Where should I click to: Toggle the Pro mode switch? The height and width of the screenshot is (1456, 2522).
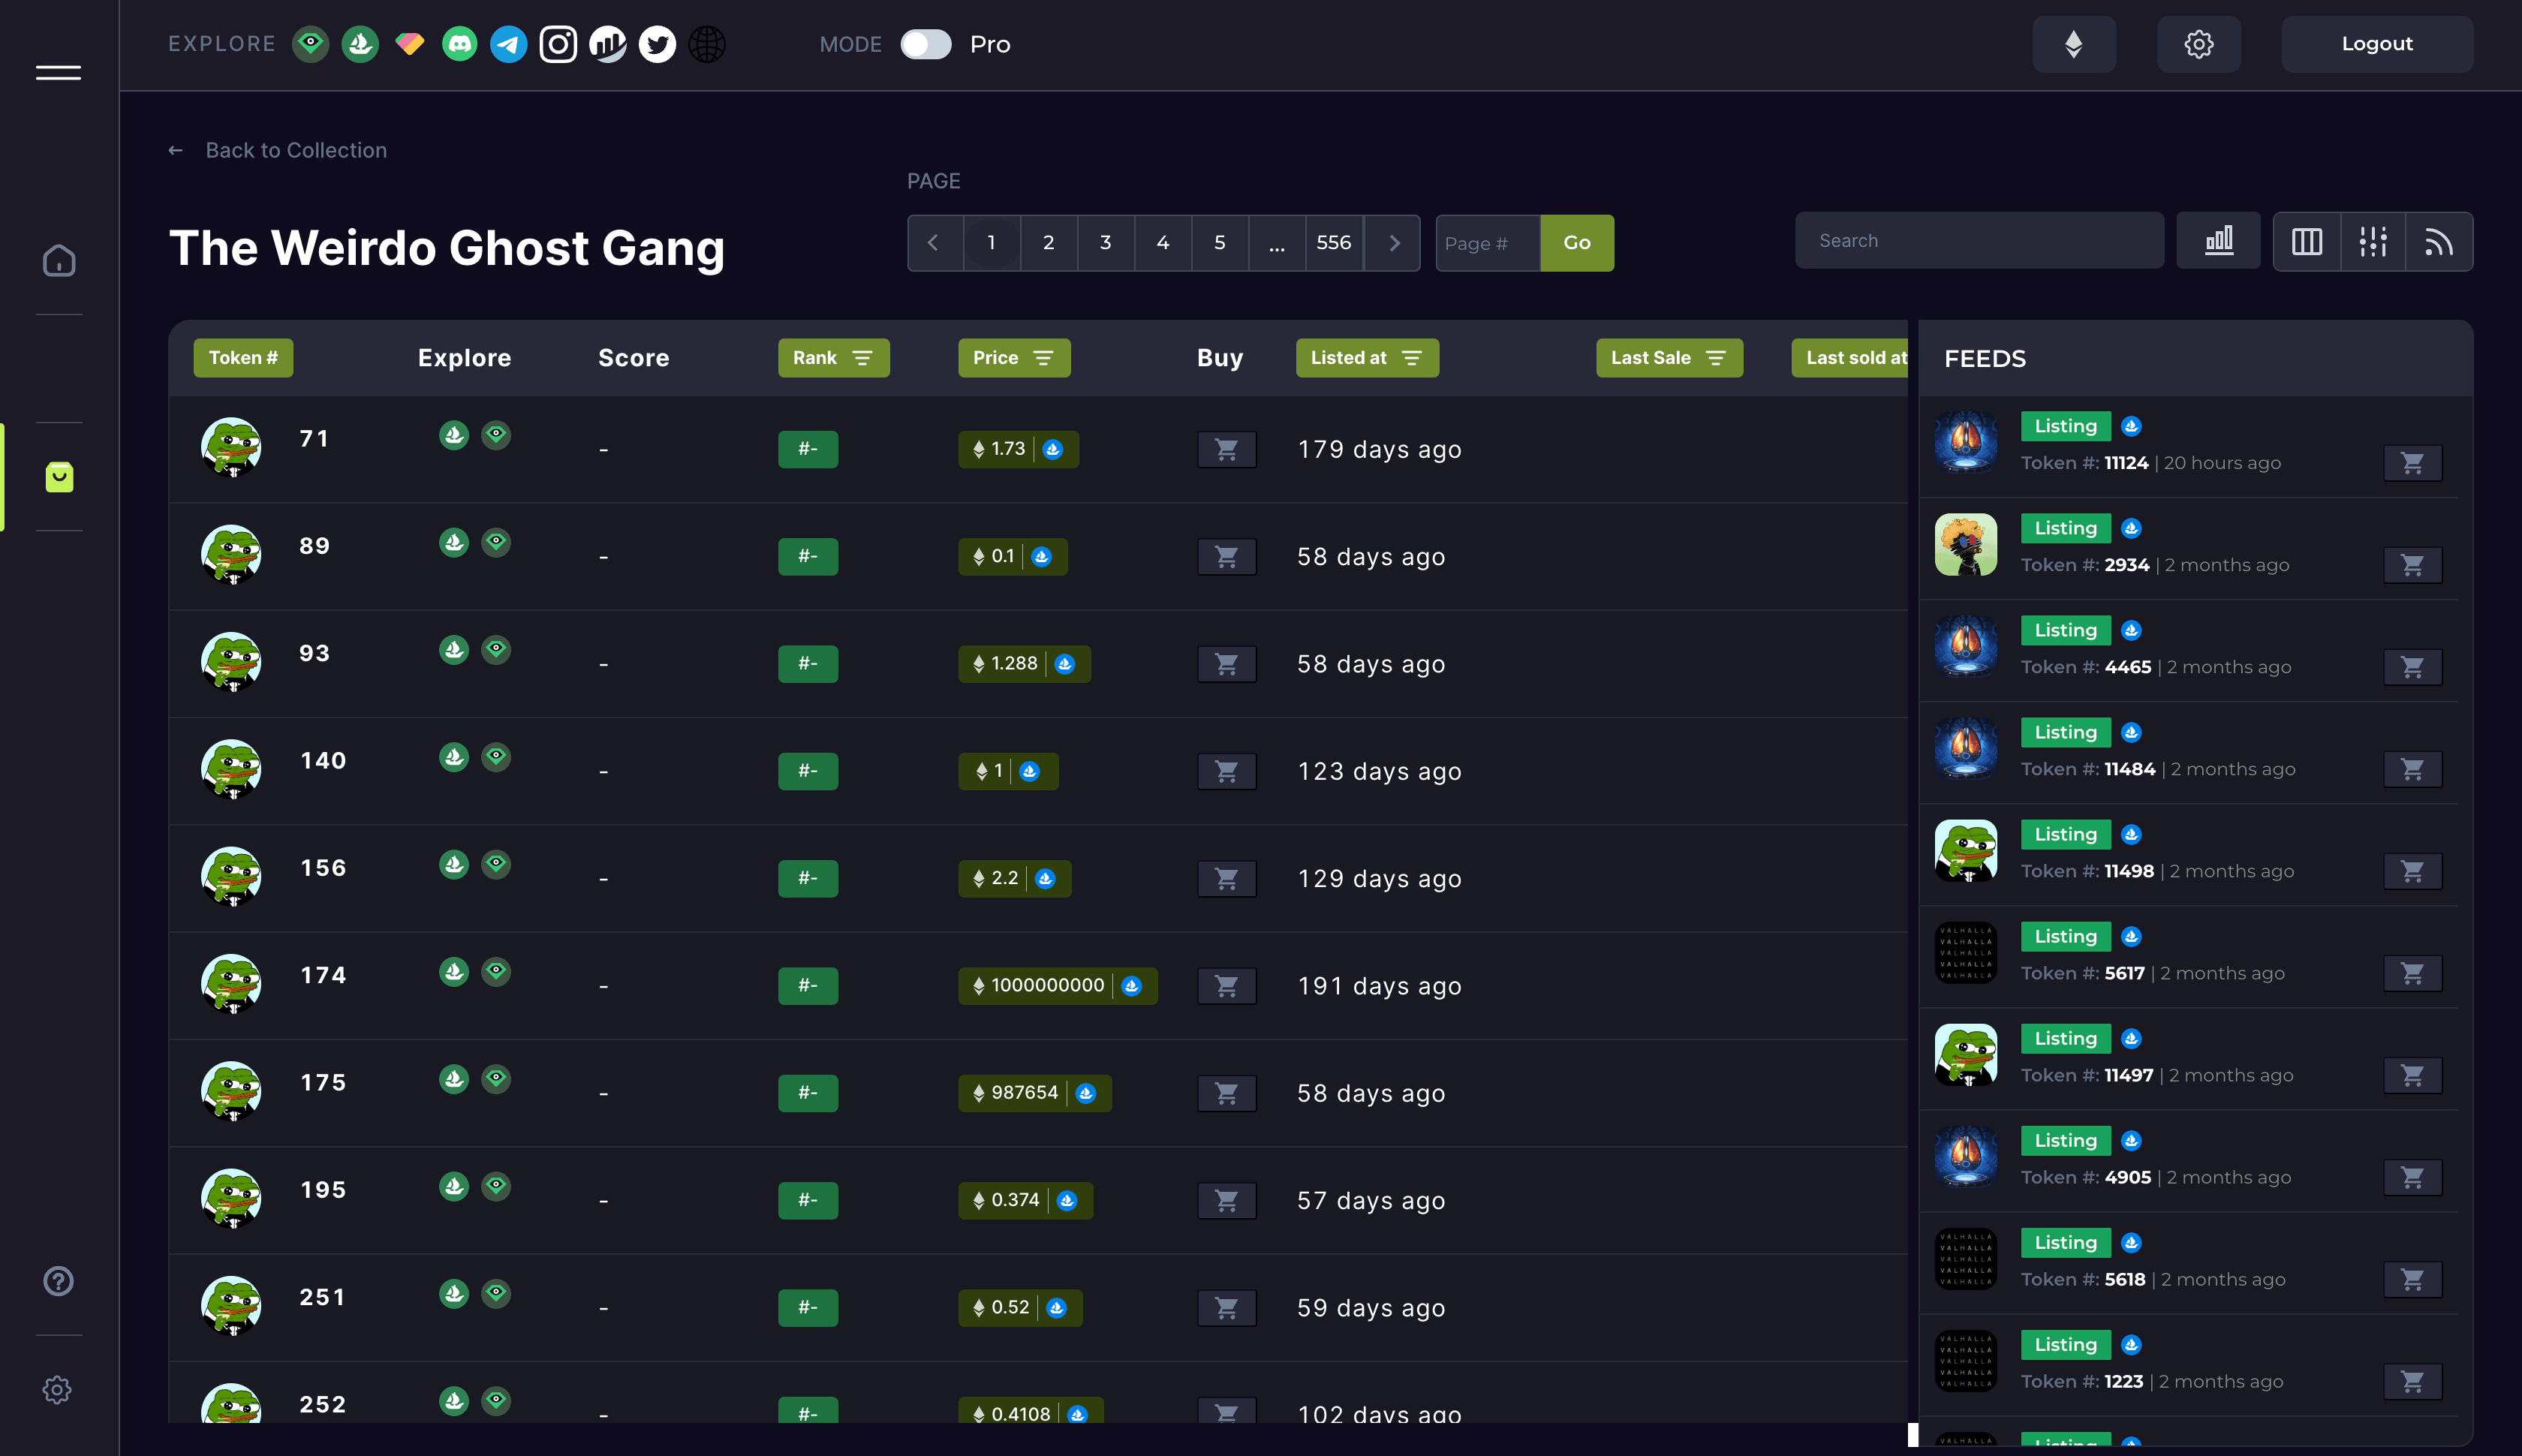pyautogui.click(x=925, y=44)
